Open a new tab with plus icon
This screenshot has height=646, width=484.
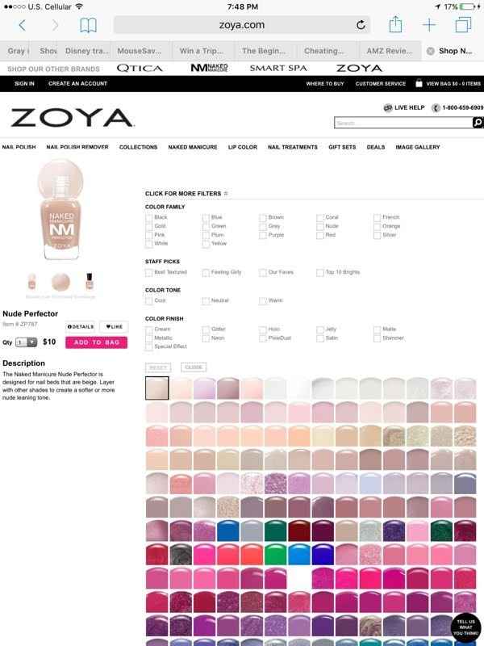point(429,25)
